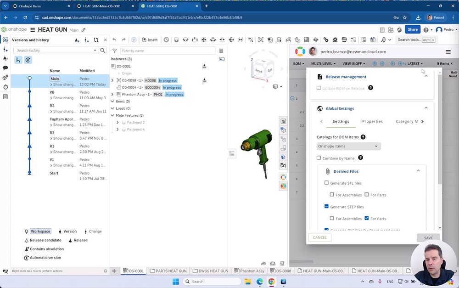Image resolution: width=459 pixels, height=288 pixels.
Task: Switch to the Phantom Assy bottom tab
Action: 249,271
